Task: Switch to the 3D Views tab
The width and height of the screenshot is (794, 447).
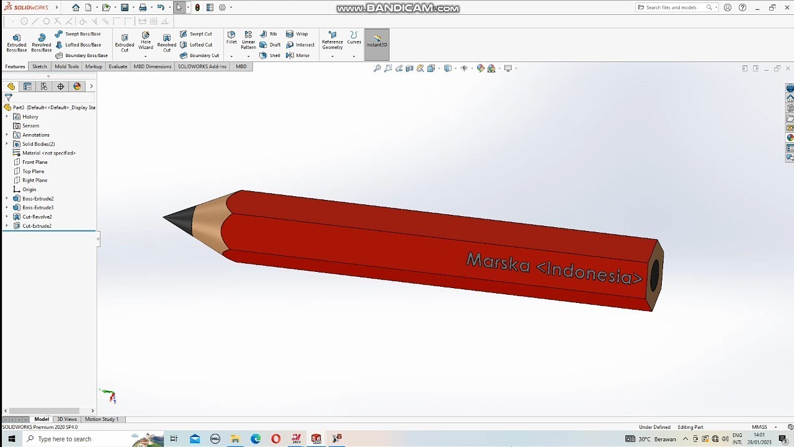Action: (x=67, y=419)
